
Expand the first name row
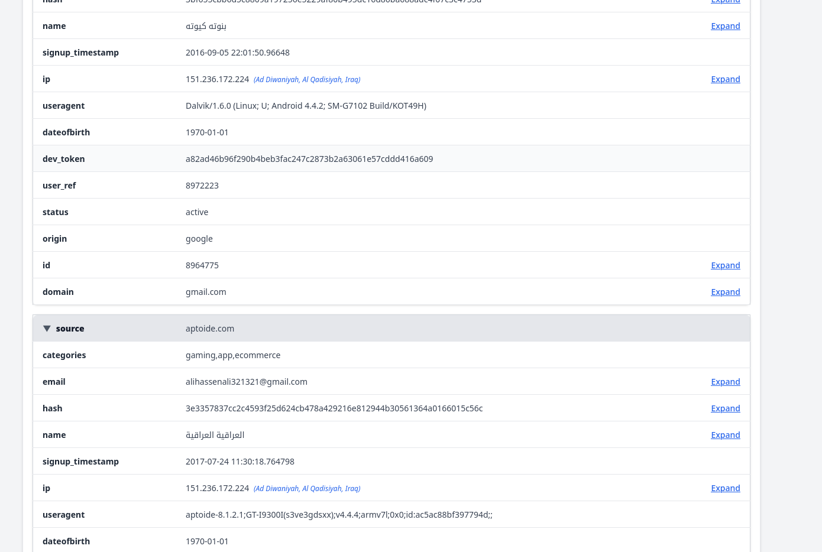pyautogui.click(x=725, y=26)
